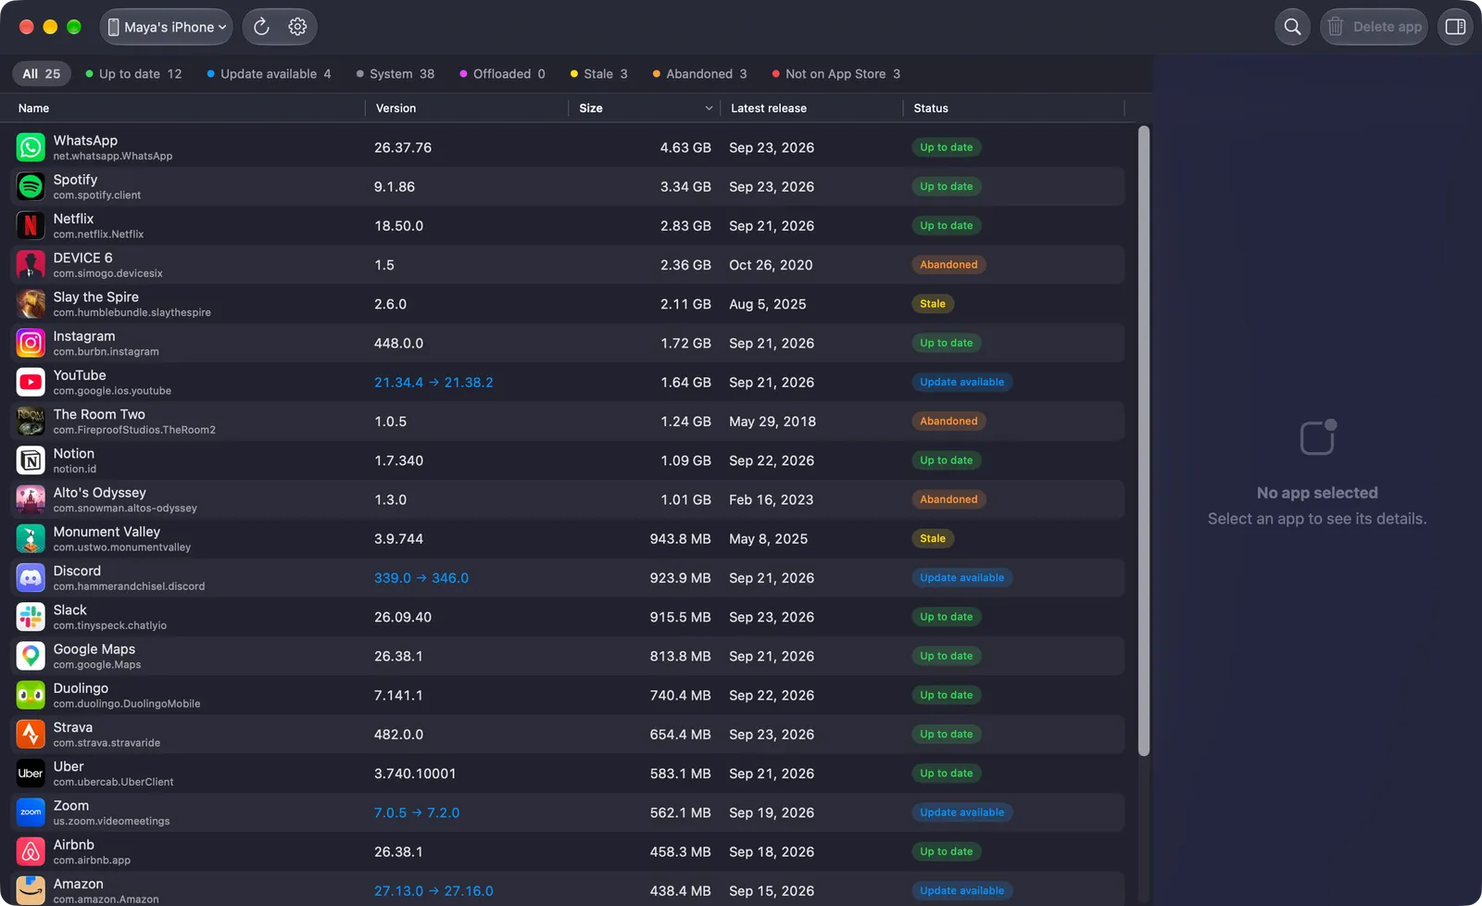Click The Room Two app icon
This screenshot has width=1482, height=906.
coord(31,422)
